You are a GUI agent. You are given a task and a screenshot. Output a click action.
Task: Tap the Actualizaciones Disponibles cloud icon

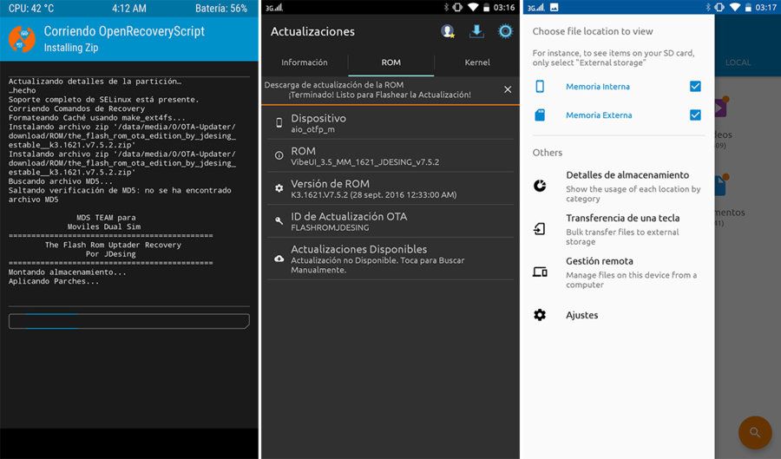point(279,259)
